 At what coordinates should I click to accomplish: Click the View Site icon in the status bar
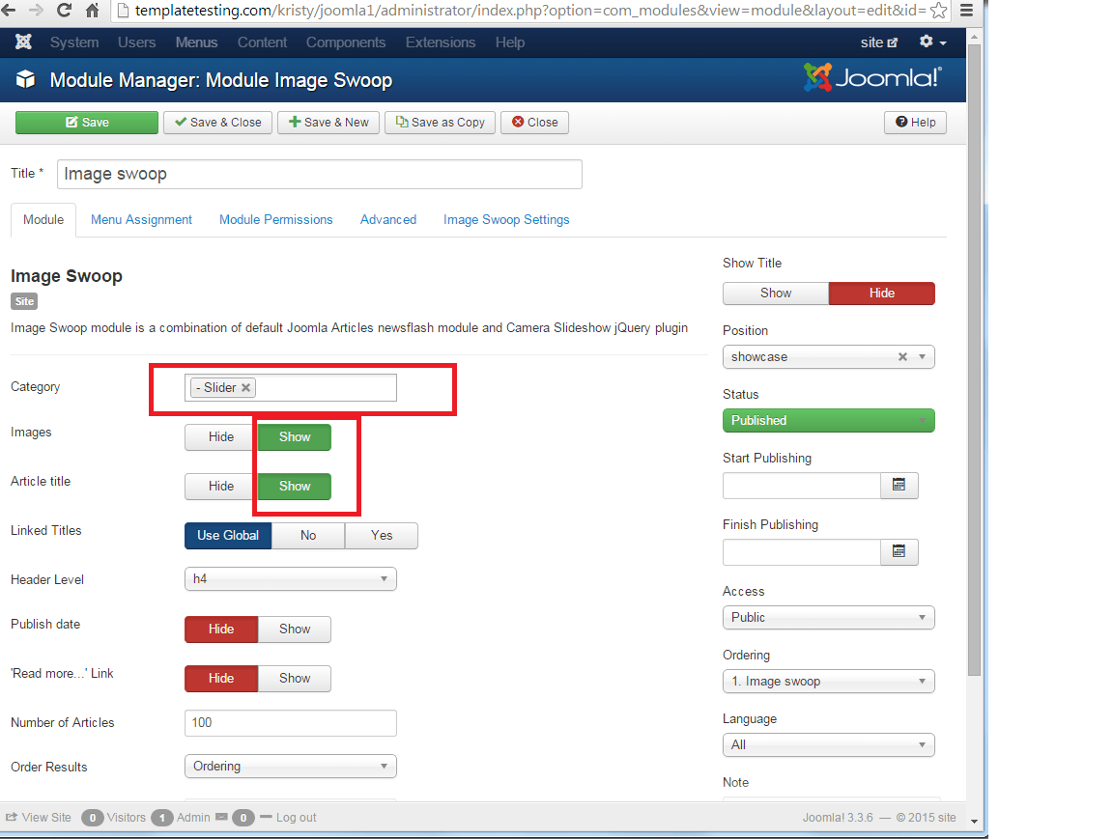click(x=14, y=817)
